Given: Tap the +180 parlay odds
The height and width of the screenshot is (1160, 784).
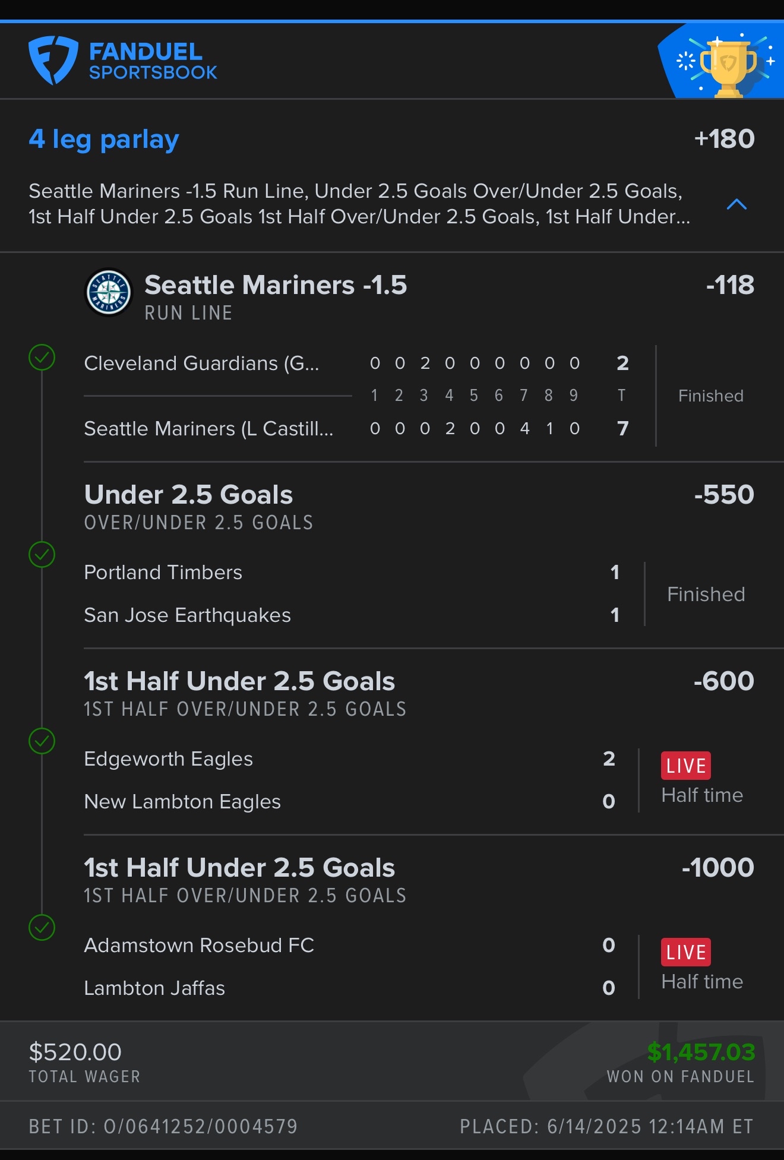Looking at the screenshot, I should pyautogui.click(x=724, y=139).
